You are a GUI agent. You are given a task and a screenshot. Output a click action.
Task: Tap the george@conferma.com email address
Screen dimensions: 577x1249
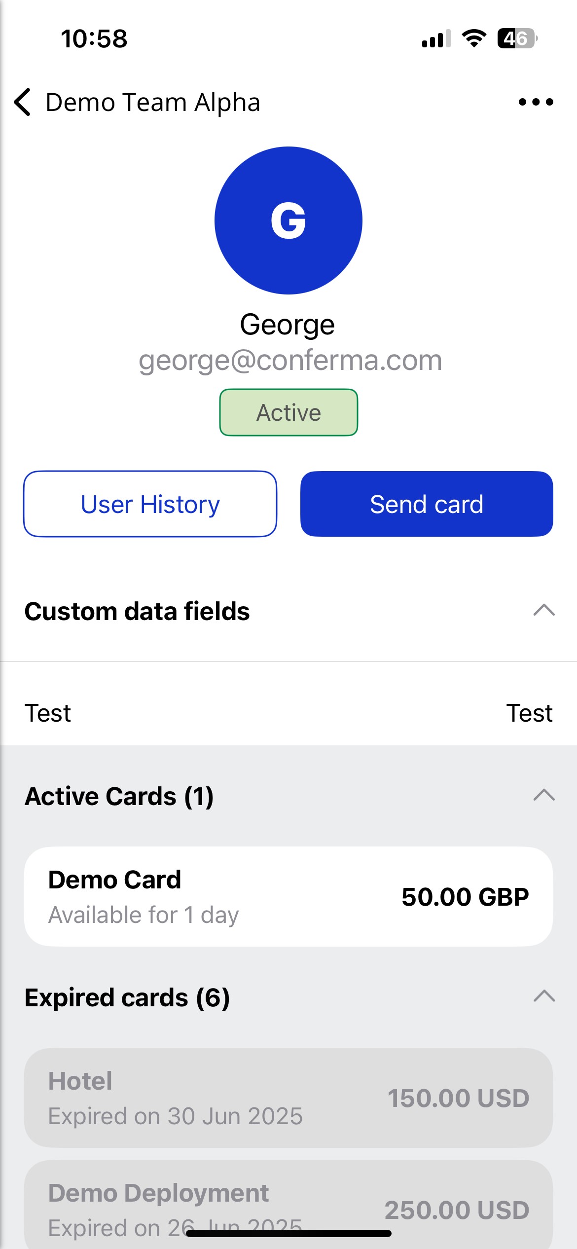(290, 361)
